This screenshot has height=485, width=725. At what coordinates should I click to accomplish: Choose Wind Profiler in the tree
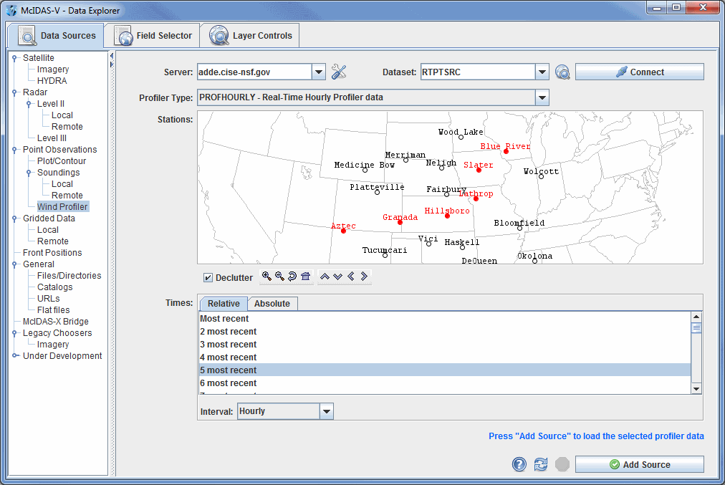(62, 206)
